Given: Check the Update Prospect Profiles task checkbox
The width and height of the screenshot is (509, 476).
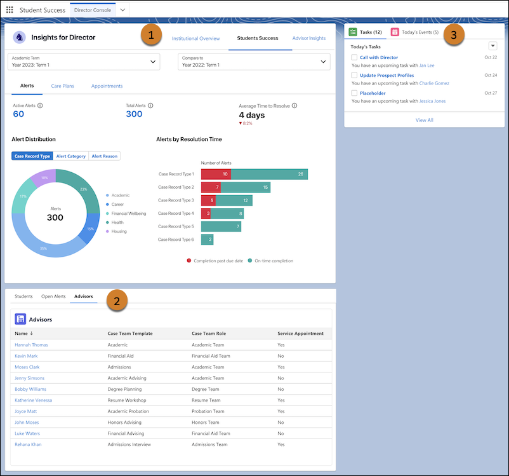Looking at the screenshot, I should pos(354,76).
